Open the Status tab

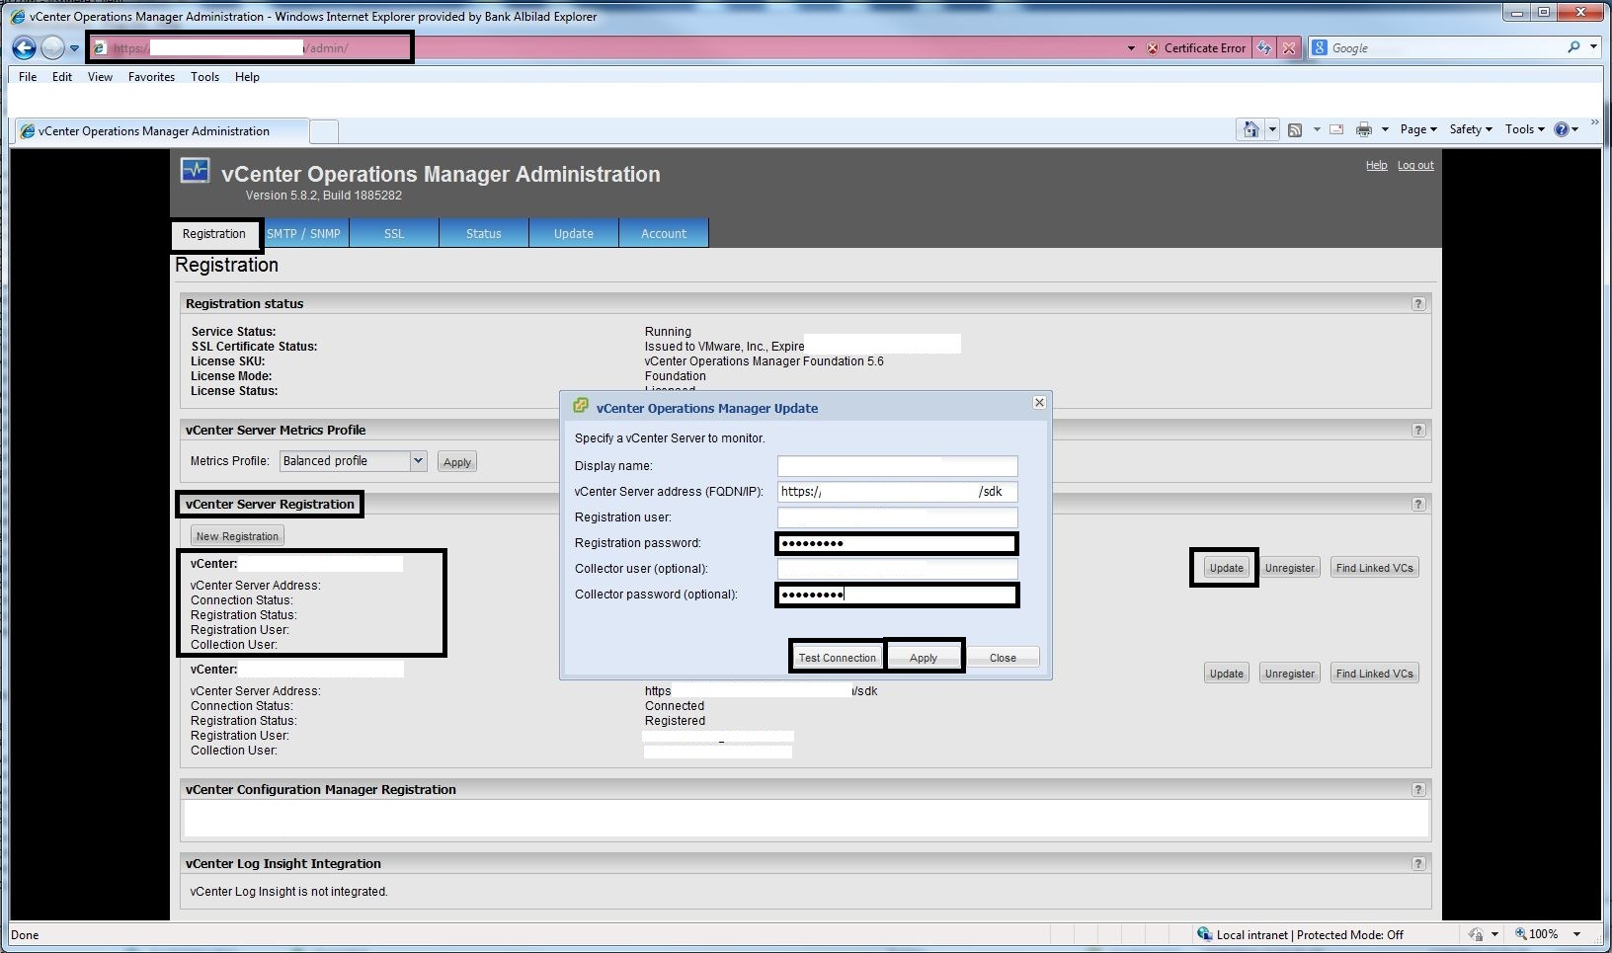(484, 234)
